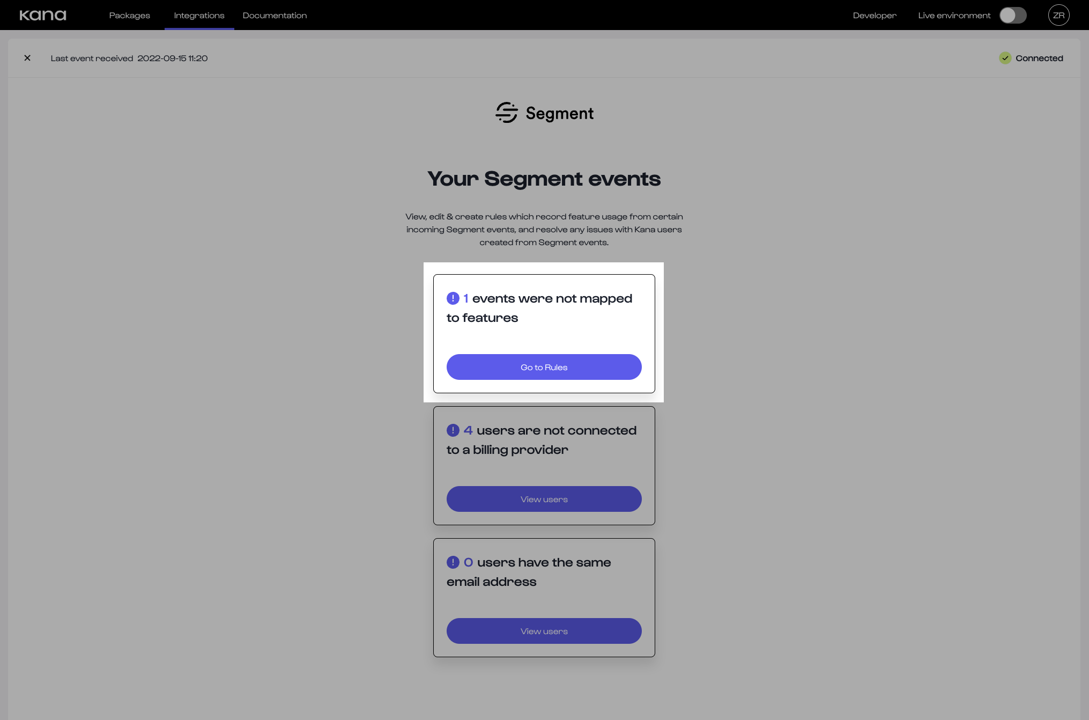Click the ZR user avatar
This screenshot has height=720, width=1089.
tap(1058, 15)
